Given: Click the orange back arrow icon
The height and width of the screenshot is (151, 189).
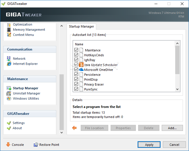Looking at the screenshot, I should (74, 128).
